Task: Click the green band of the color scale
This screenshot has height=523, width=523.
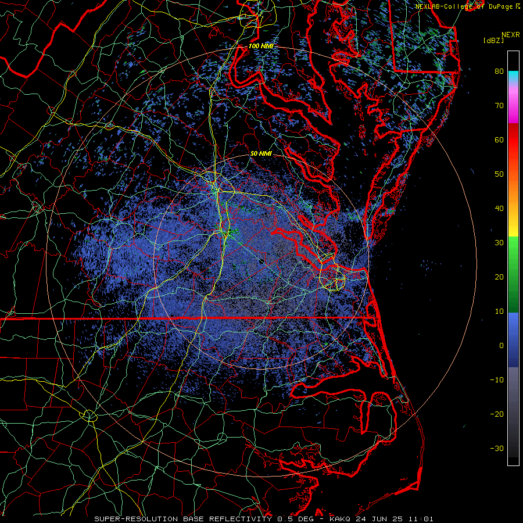Action: tap(513, 274)
